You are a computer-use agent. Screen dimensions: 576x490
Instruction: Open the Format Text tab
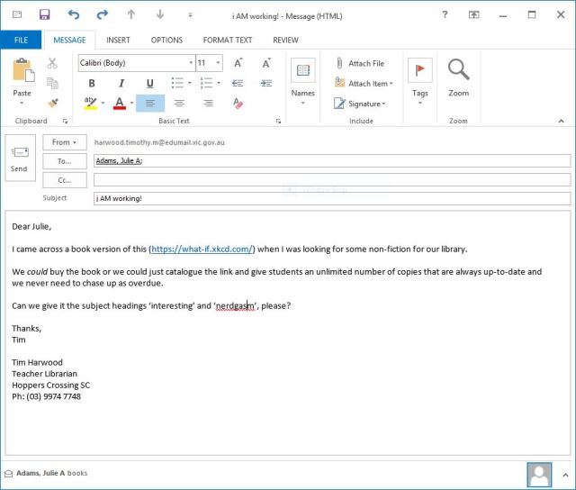click(228, 40)
